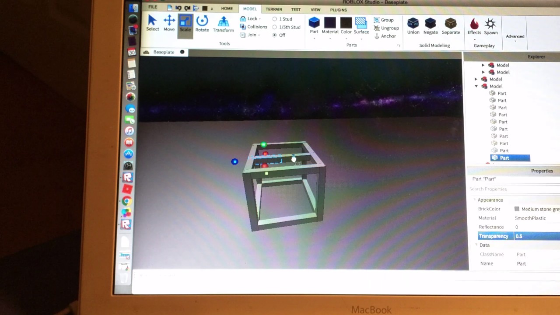The height and width of the screenshot is (315, 560).
Task: Switch to the PLUGINS ribbon tab
Action: [338, 10]
